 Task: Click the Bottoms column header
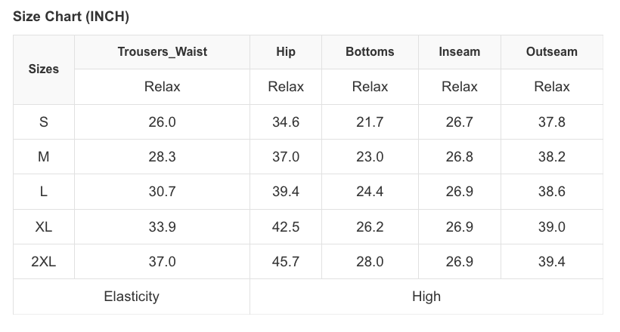click(370, 52)
